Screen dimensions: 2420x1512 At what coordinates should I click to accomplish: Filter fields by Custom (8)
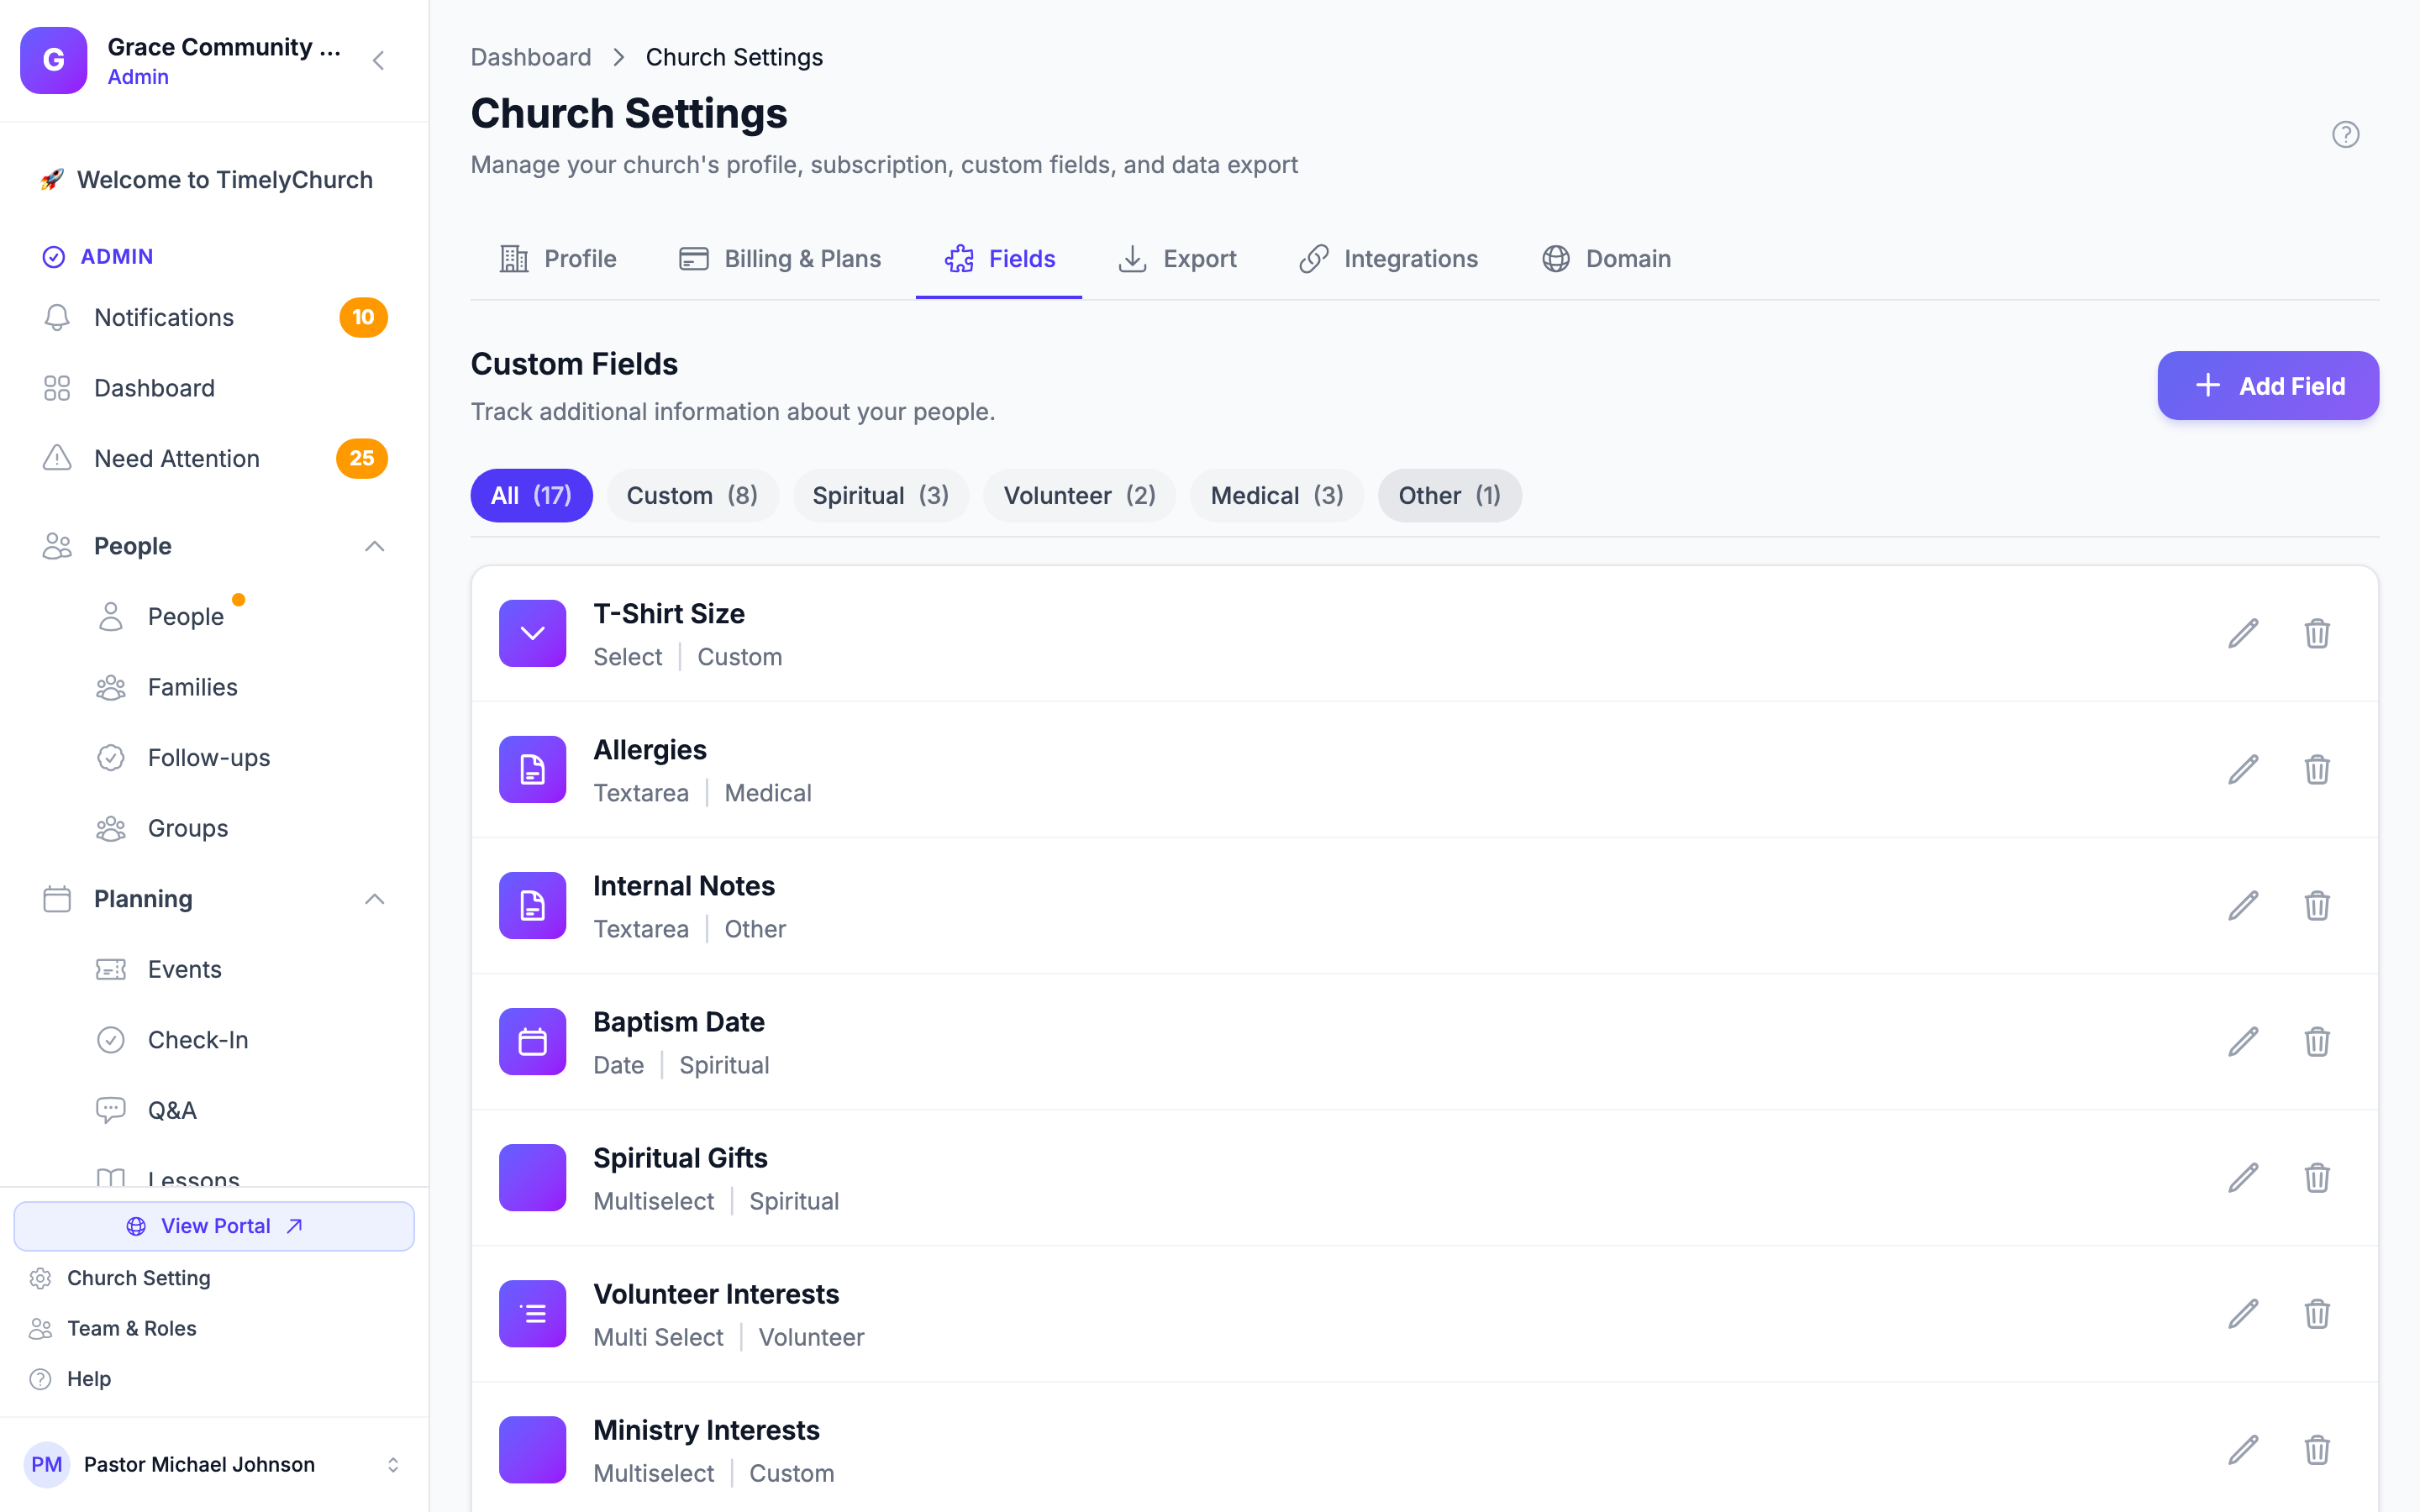(x=692, y=495)
